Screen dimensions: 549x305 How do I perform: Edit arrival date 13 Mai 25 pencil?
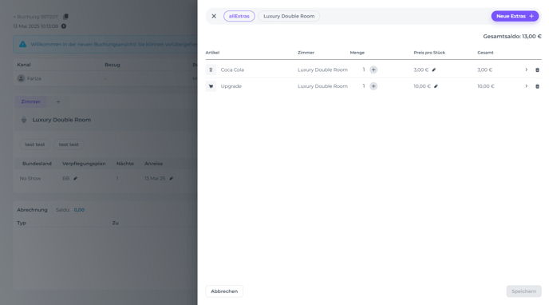point(172,178)
